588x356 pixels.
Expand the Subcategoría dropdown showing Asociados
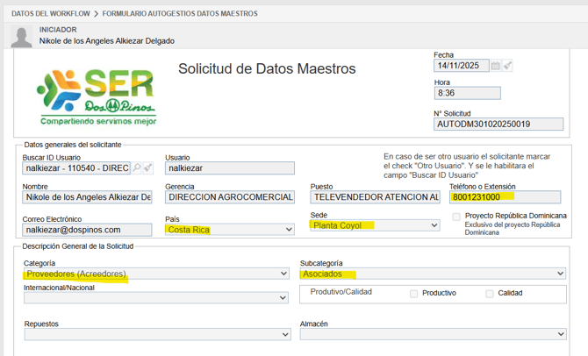point(433,274)
